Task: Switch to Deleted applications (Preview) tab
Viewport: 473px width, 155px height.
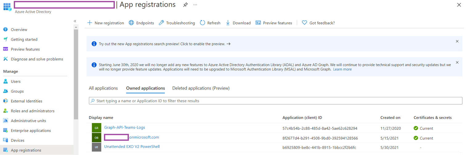Action: point(201,88)
